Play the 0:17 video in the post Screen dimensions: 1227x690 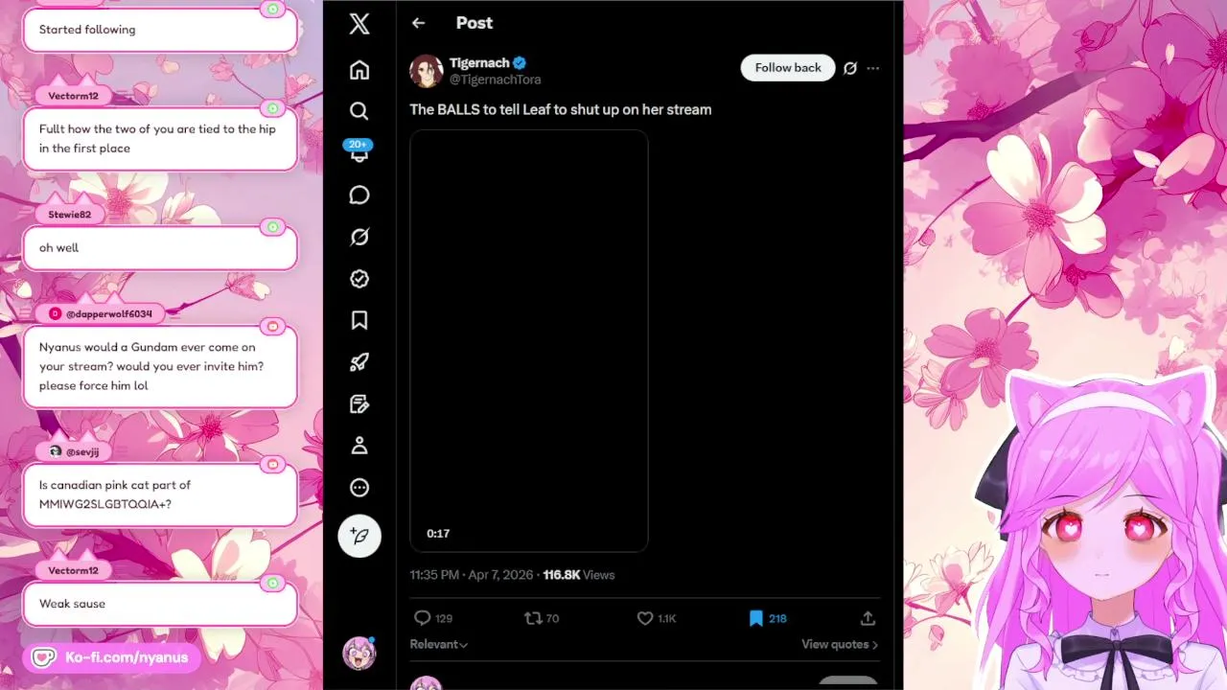click(529, 340)
